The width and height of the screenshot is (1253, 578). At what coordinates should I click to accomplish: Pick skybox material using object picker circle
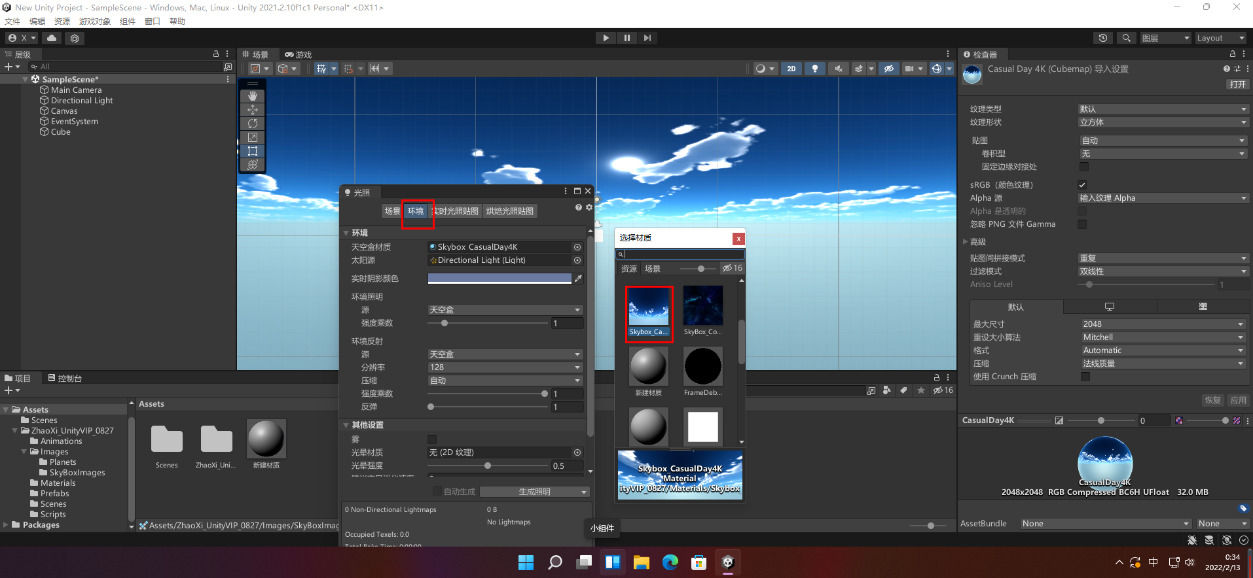coord(577,247)
